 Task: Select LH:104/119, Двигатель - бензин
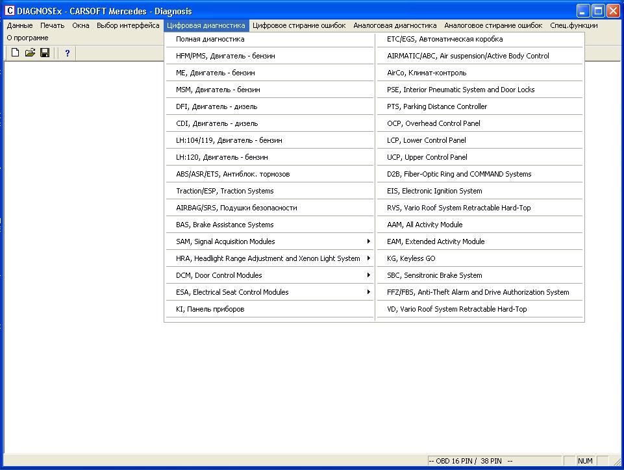point(269,140)
